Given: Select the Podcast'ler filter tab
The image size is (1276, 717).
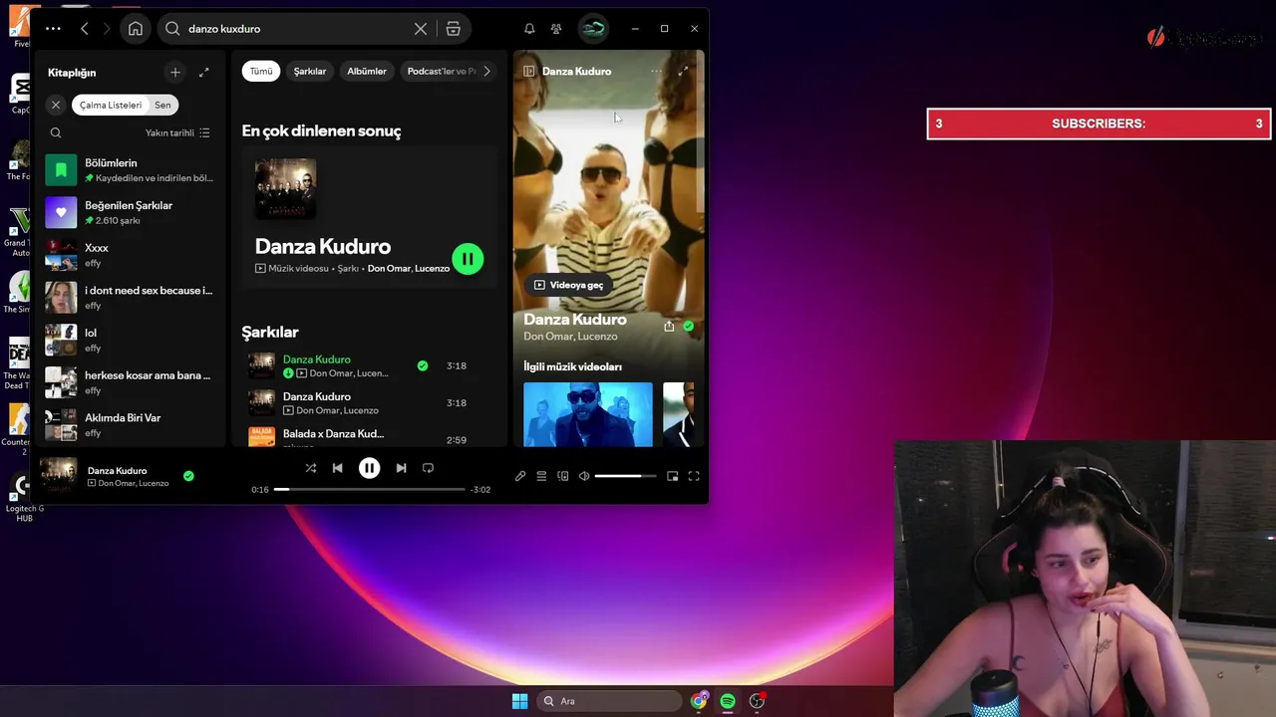Looking at the screenshot, I should (442, 72).
